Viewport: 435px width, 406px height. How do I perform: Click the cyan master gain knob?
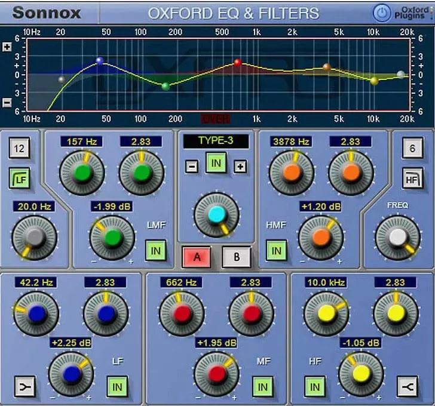coord(216,214)
